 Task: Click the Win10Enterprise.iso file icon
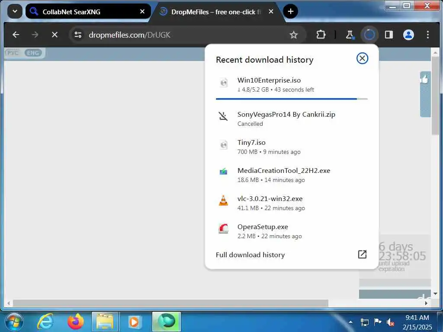224,83
